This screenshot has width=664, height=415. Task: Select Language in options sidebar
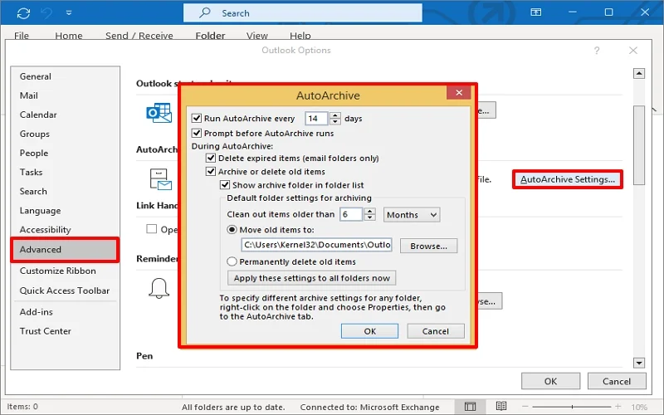65,211
